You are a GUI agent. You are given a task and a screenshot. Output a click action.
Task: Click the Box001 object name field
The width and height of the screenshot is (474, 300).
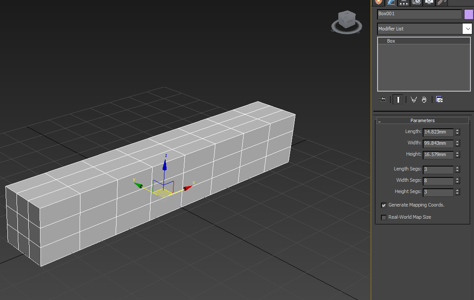(x=419, y=14)
